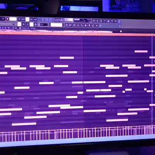Toggle blend recording overdub button
Screen dimensions: 155x155
31,19
